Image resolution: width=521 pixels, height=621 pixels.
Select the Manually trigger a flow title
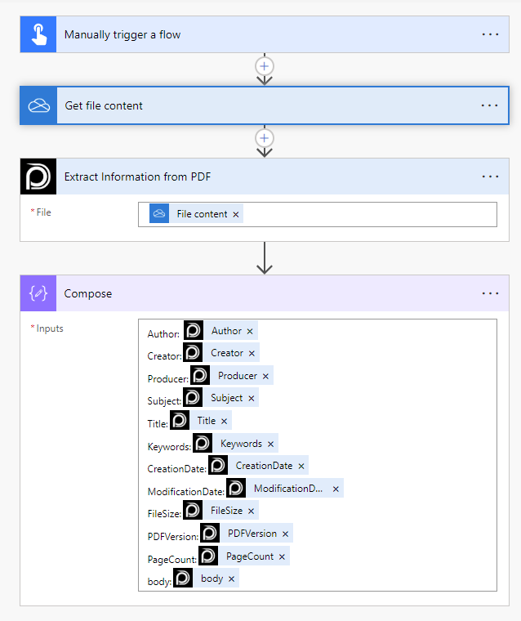122,35
